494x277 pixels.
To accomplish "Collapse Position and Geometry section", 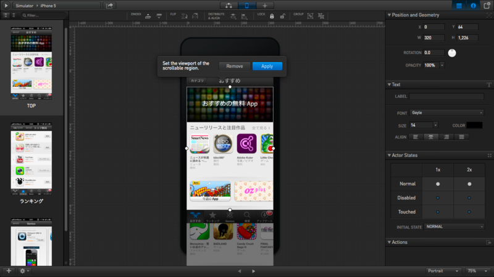I will pos(389,15).
